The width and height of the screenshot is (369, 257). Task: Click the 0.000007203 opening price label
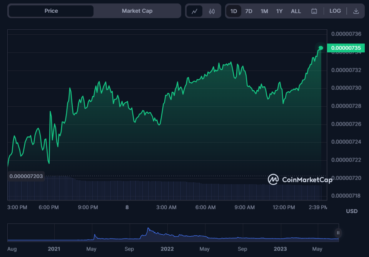(x=26, y=176)
